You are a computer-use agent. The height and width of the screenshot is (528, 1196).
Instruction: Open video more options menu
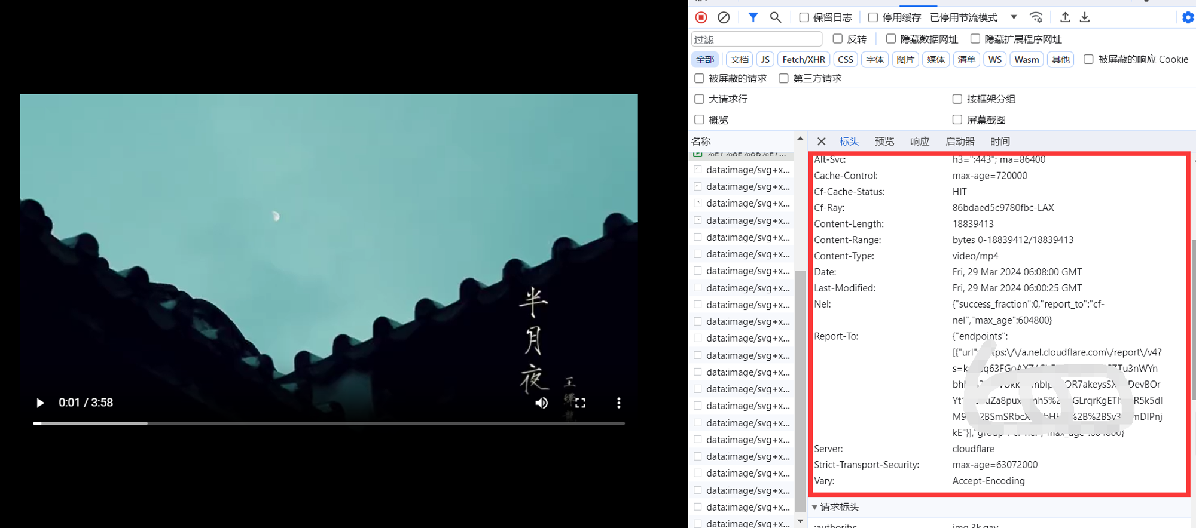tap(619, 403)
